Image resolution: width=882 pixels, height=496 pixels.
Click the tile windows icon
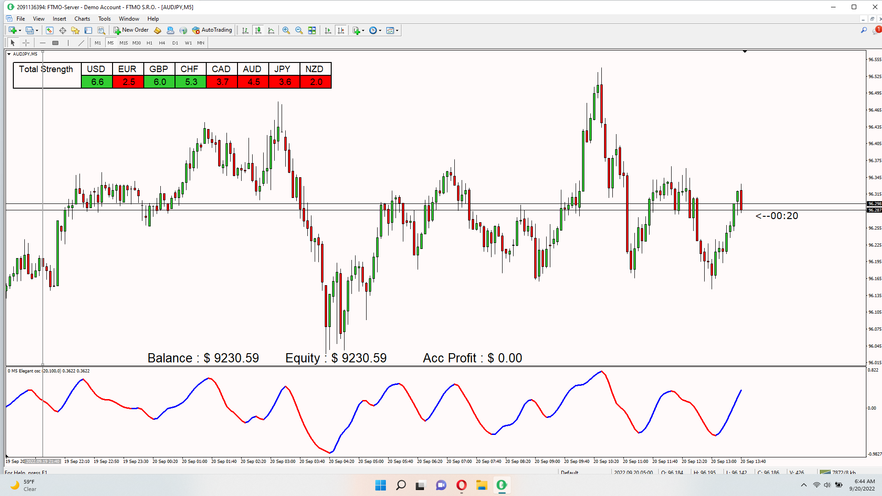(x=312, y=30)
